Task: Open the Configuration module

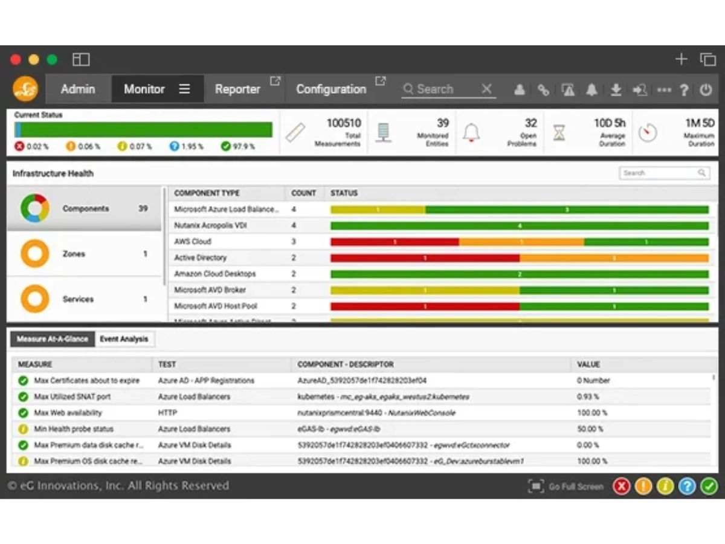Action: [x=331, y=89]
